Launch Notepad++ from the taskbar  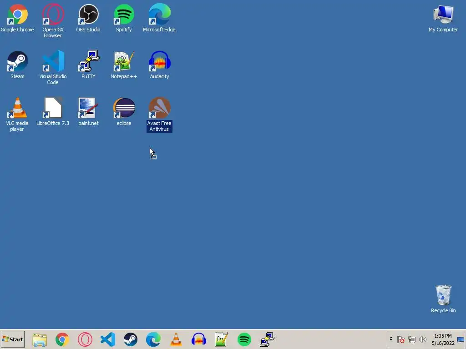pos(222,339)
